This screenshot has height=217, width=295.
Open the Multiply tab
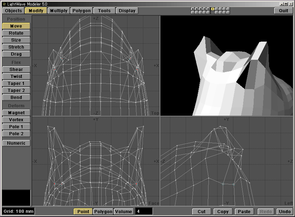tap(59, 10)
